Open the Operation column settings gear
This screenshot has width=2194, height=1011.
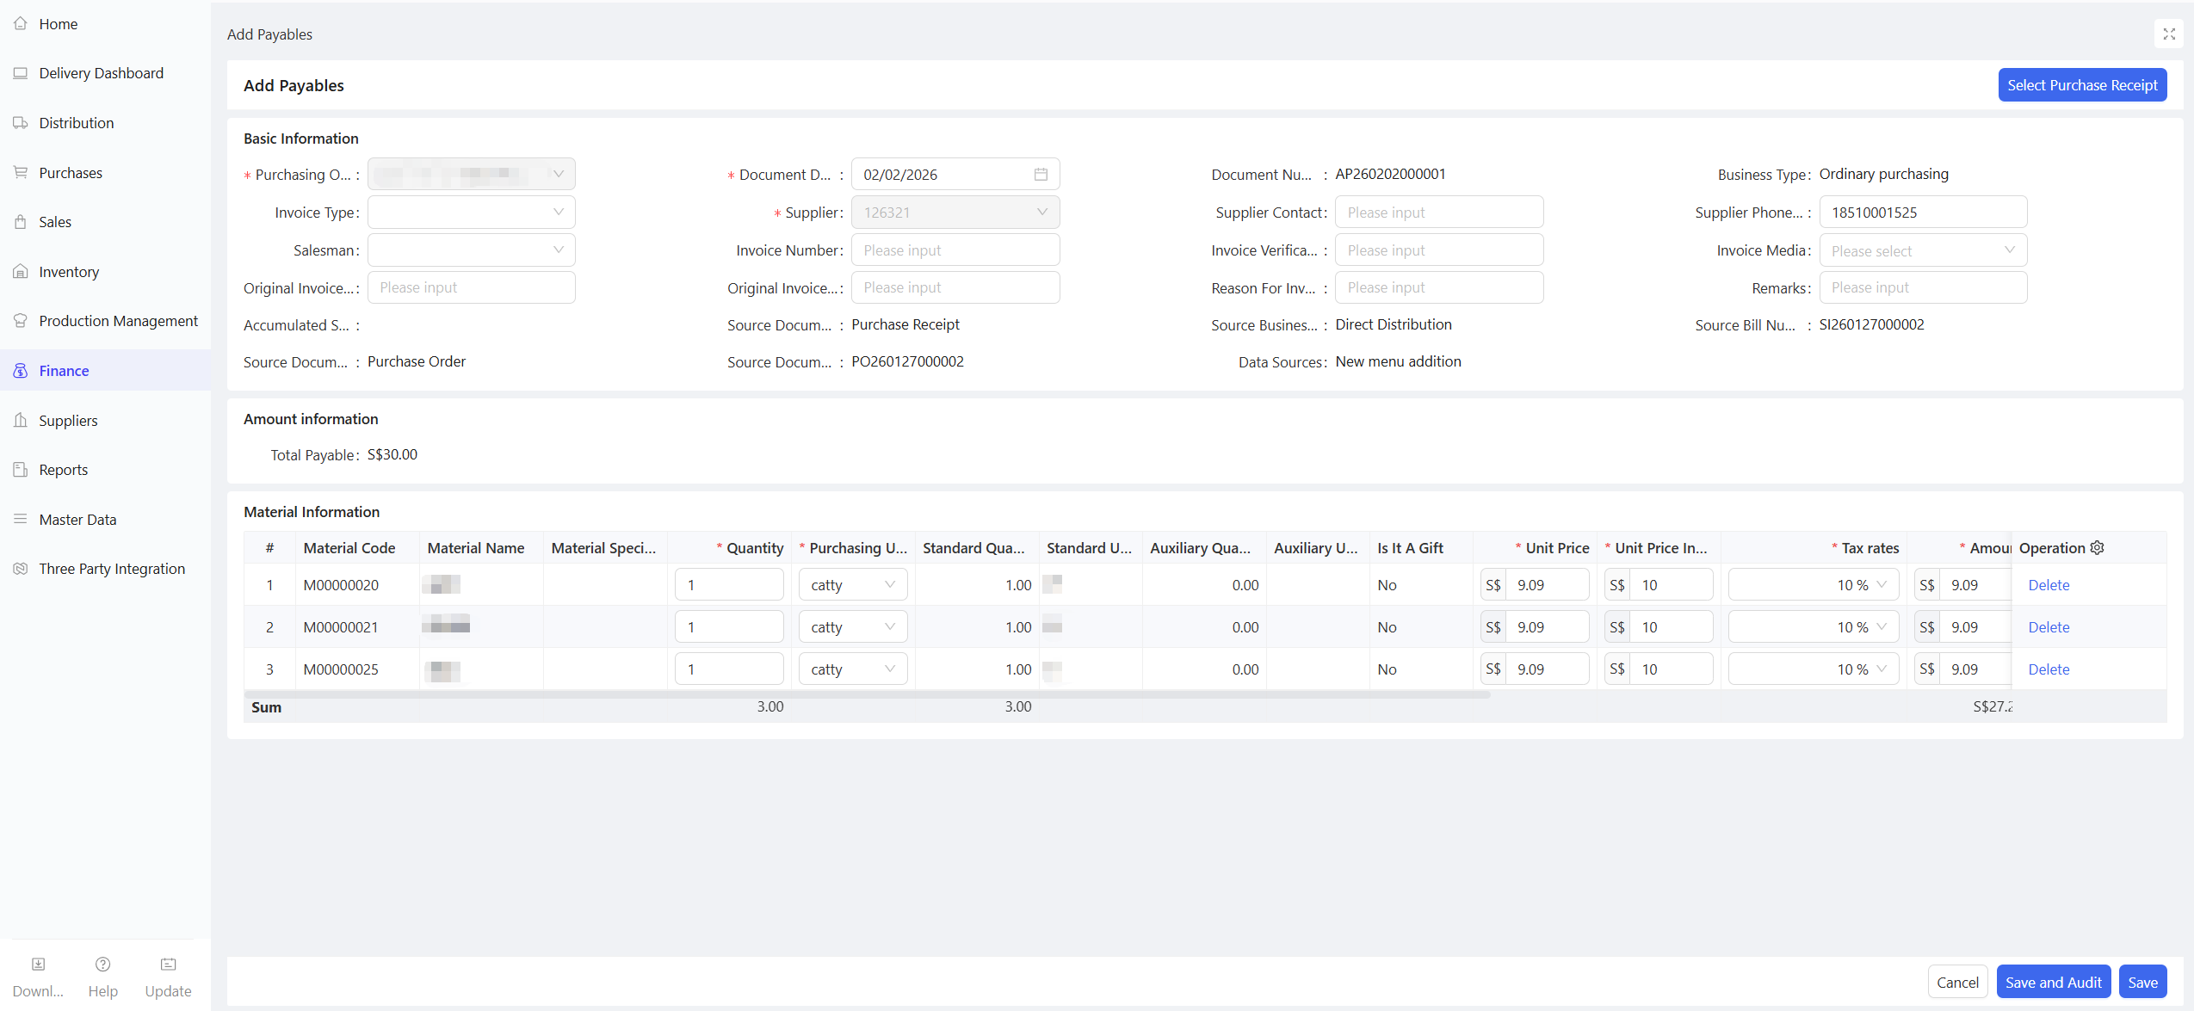2098,548
